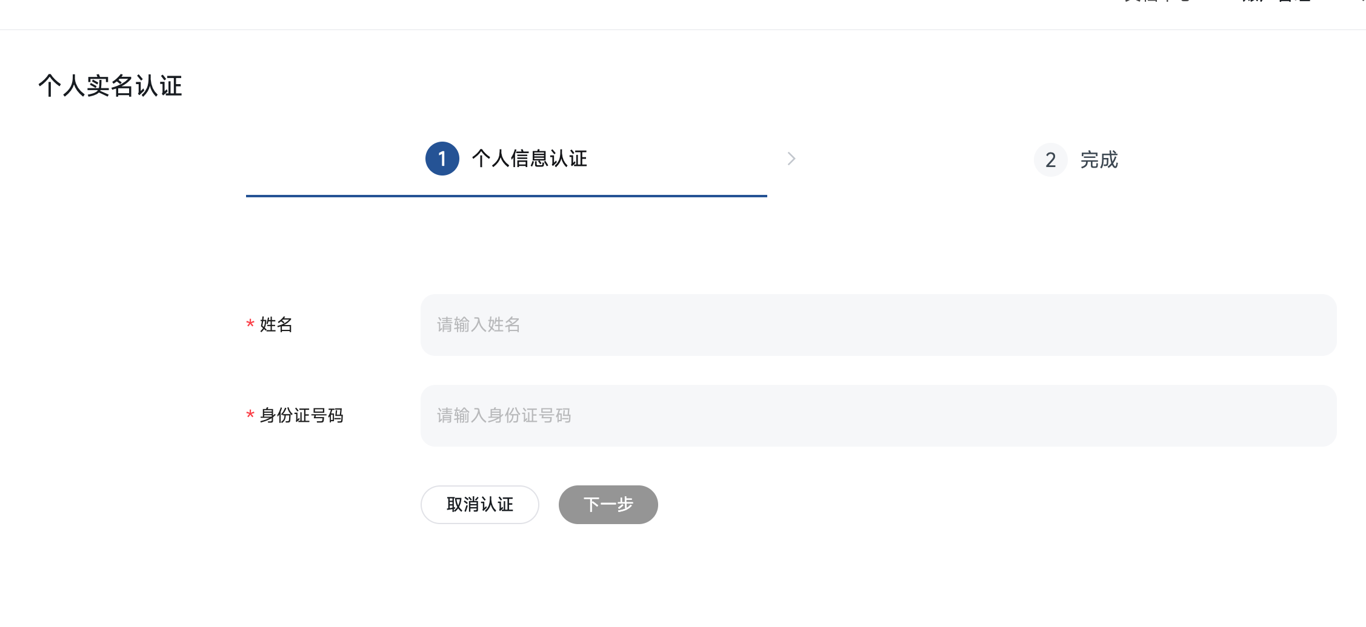This screenshot has width=1366, height=627.
Task: Click the step 1 numbered circle icon
Action: [442, 159]
